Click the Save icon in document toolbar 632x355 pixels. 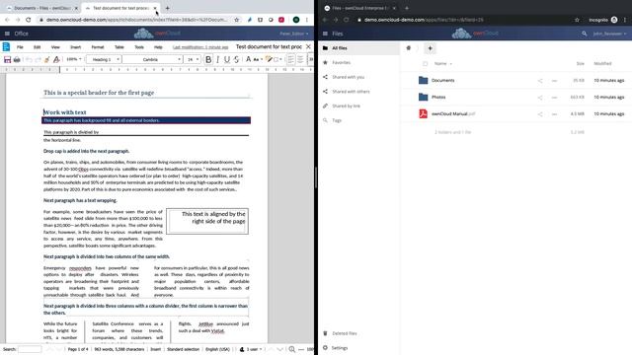point(7,59)
